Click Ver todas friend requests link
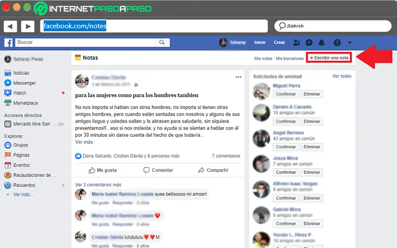The height and width of the screenshot is (248, 397). [341, 76]
